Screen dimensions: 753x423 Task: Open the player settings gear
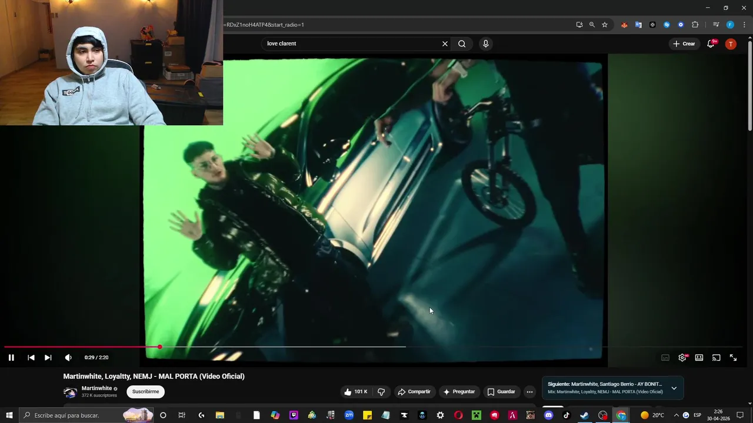coord(682,357)
